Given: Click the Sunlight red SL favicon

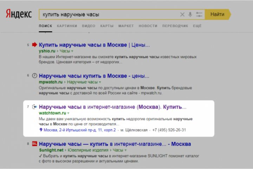Looking at the screenshot, I should click(x=34, y=144).
